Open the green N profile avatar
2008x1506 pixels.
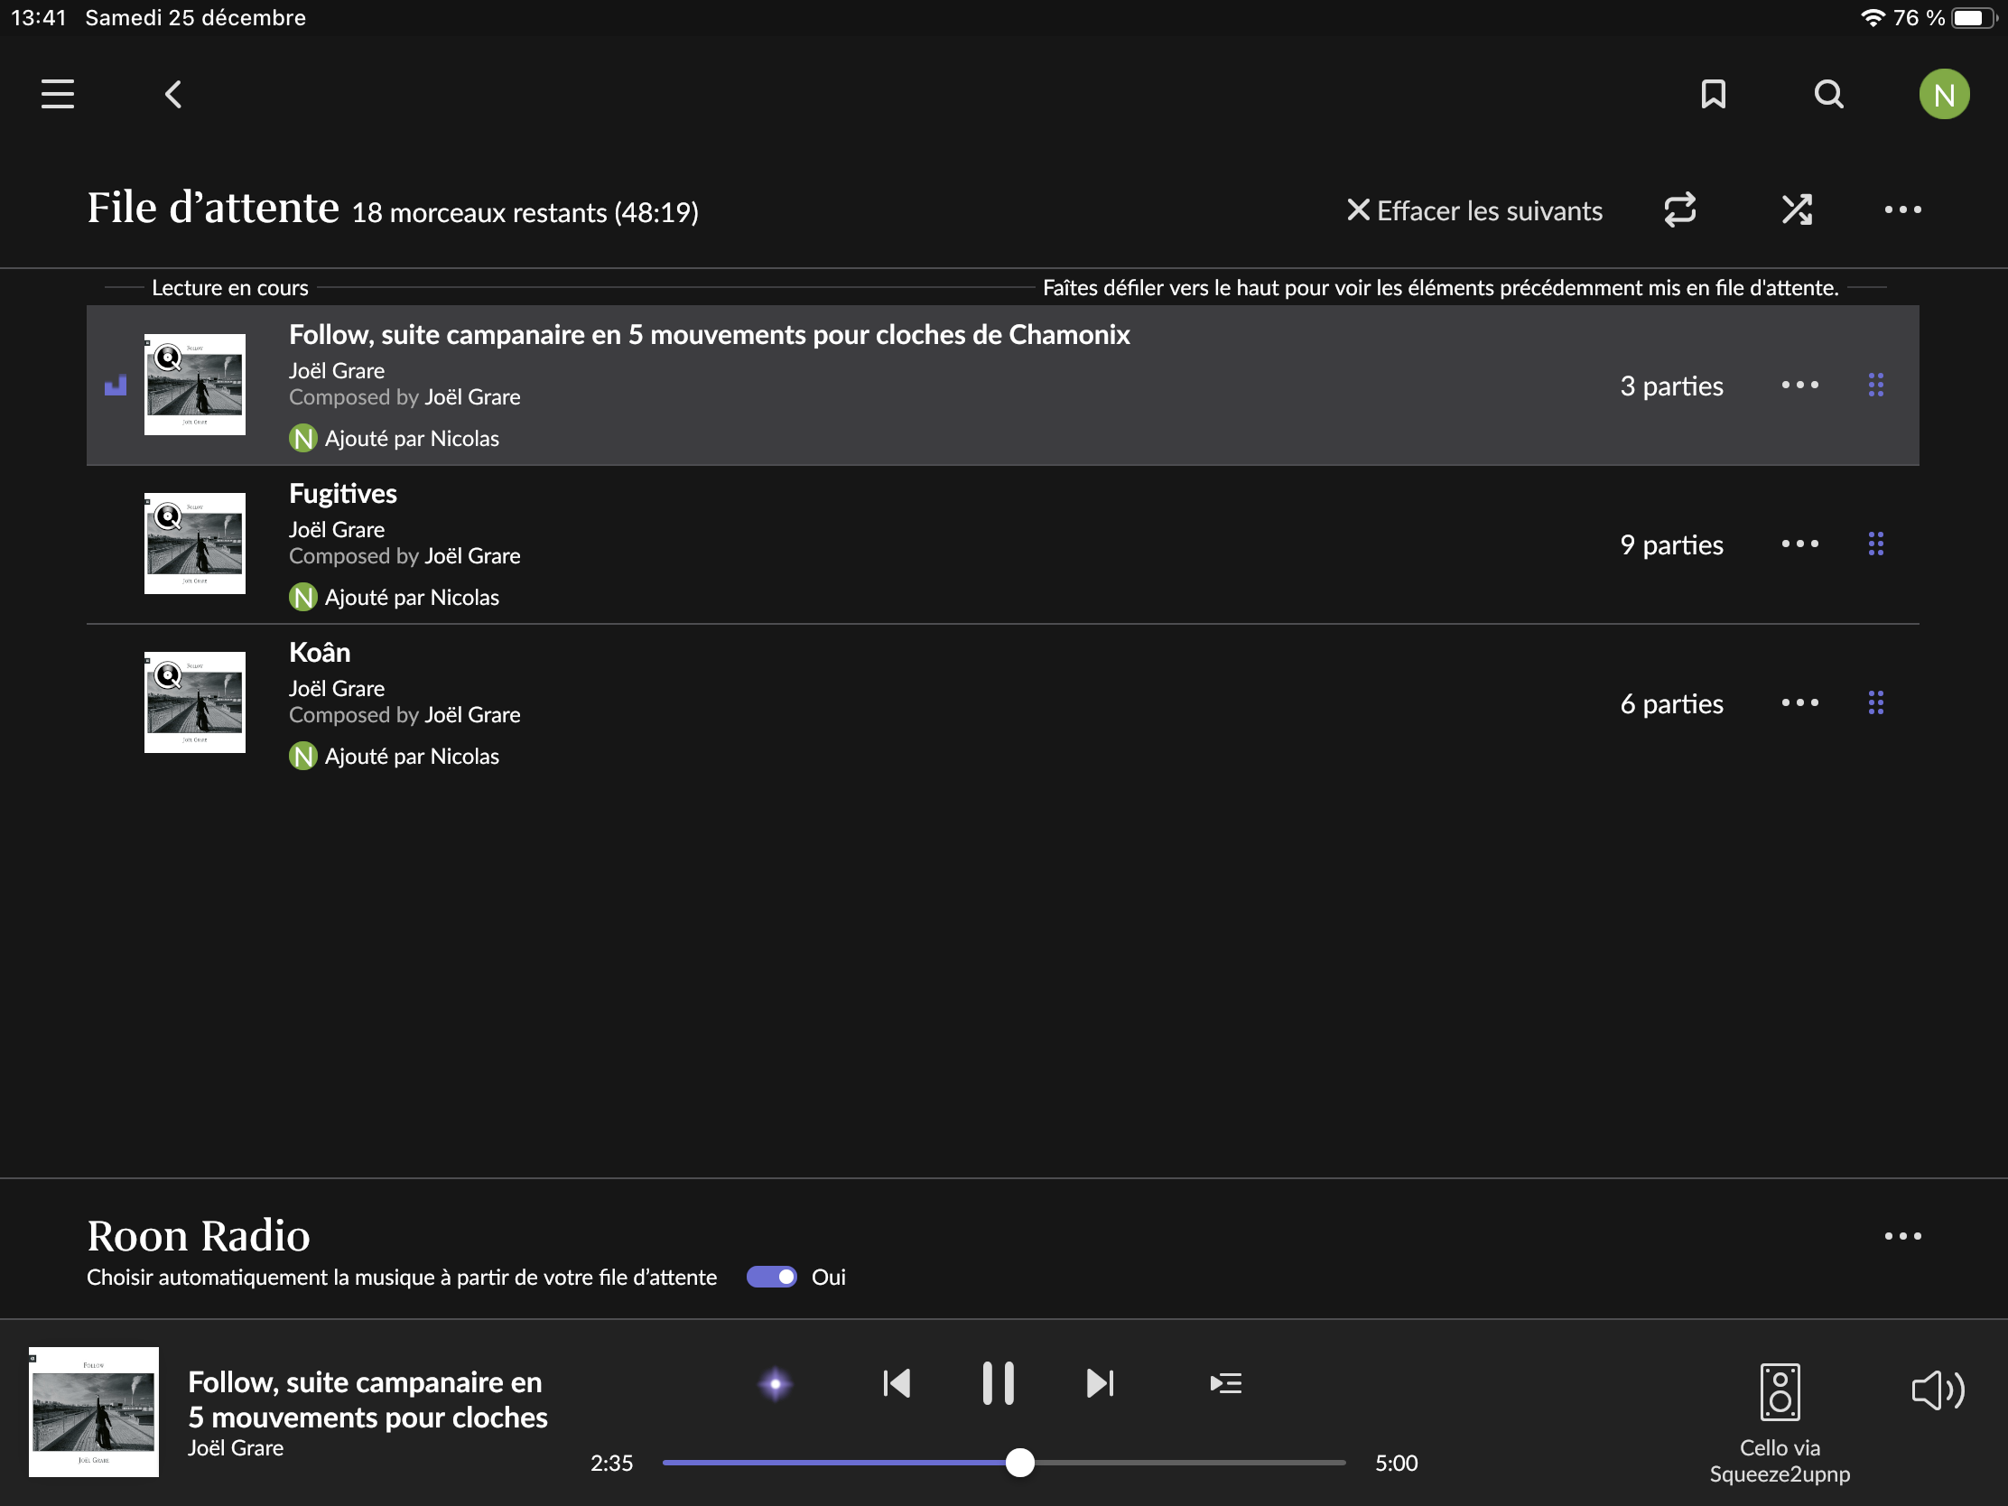[1944, 95]
